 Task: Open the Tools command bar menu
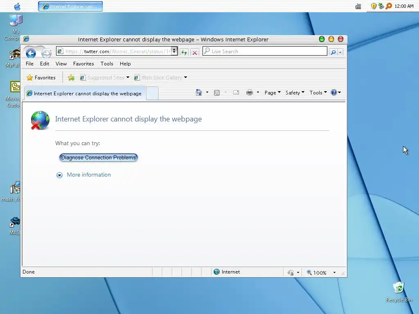pyautogui.click(x=318, y=93)
